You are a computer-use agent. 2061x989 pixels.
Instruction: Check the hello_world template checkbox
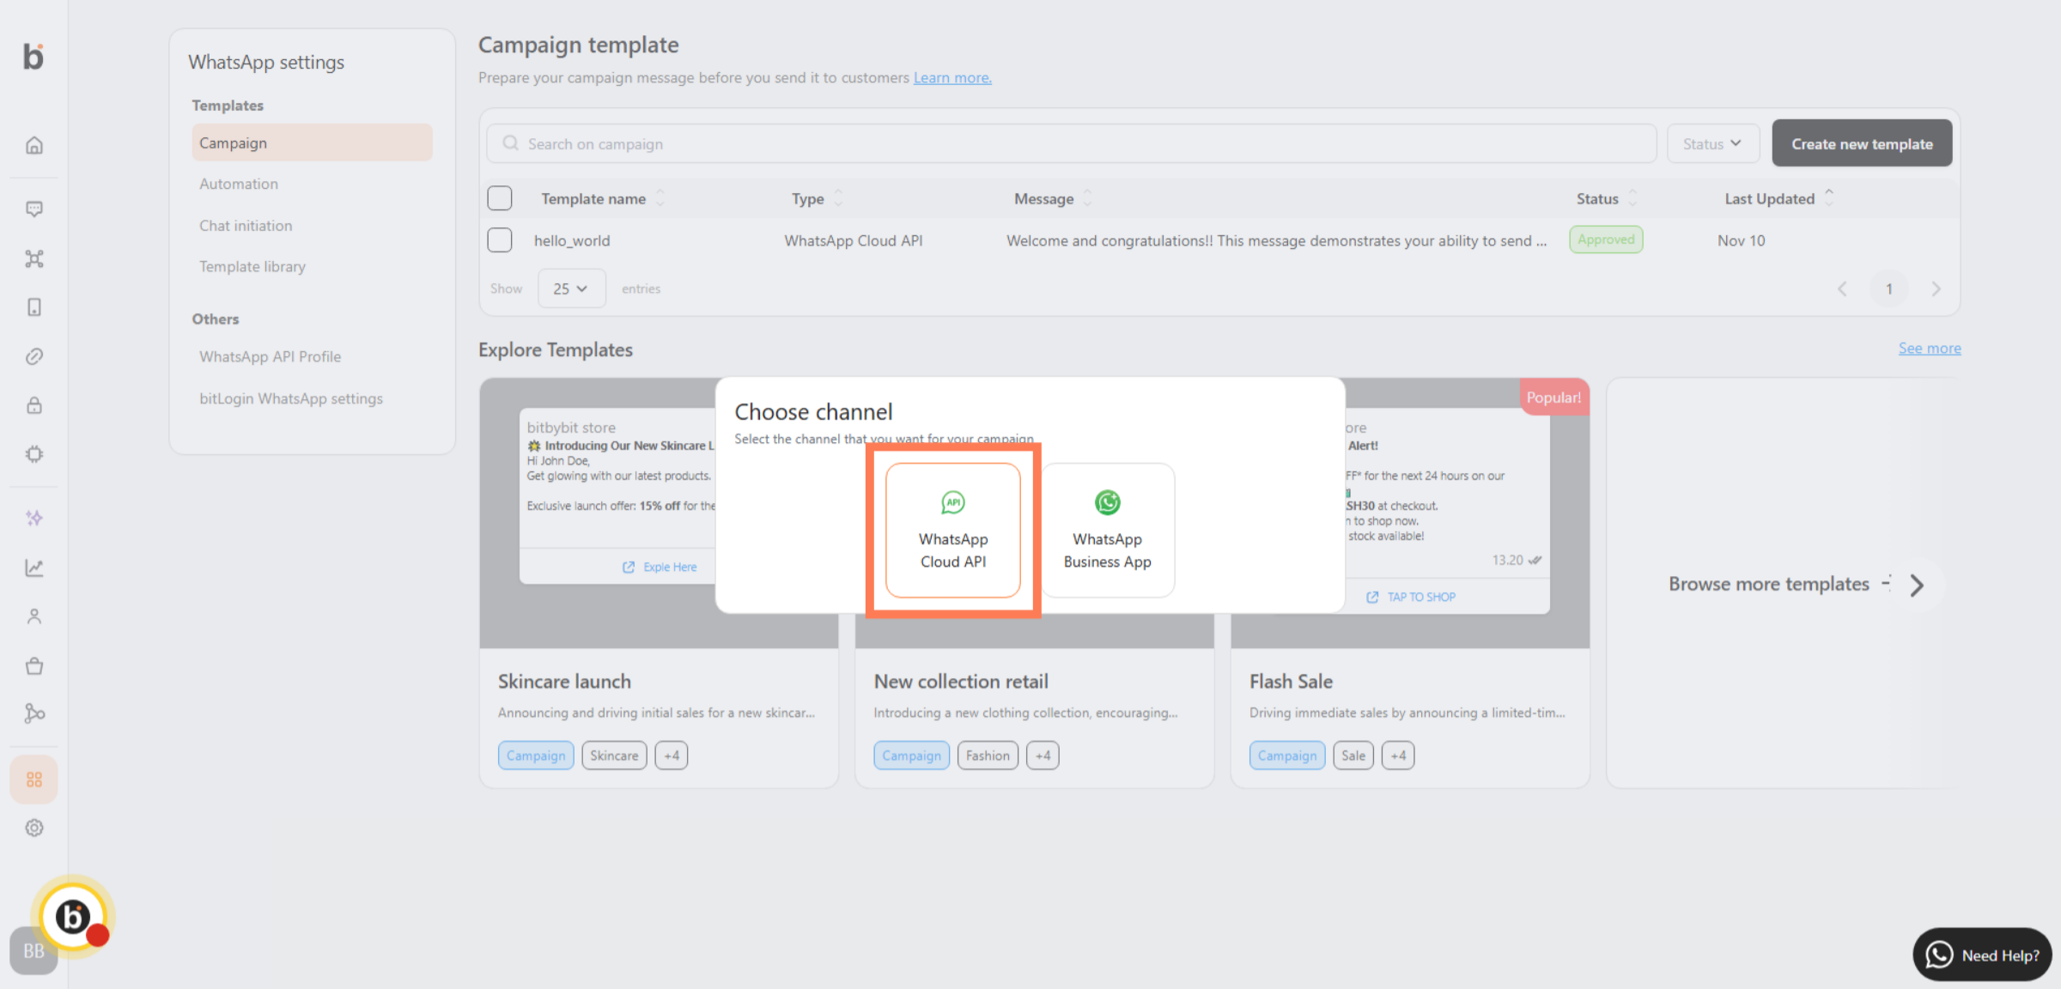pyautogui.click(x=500, y=240)
